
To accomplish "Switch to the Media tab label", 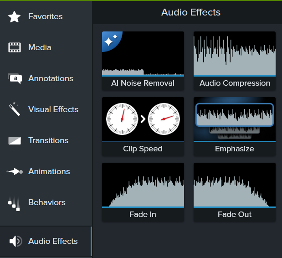I will (40, 48).
